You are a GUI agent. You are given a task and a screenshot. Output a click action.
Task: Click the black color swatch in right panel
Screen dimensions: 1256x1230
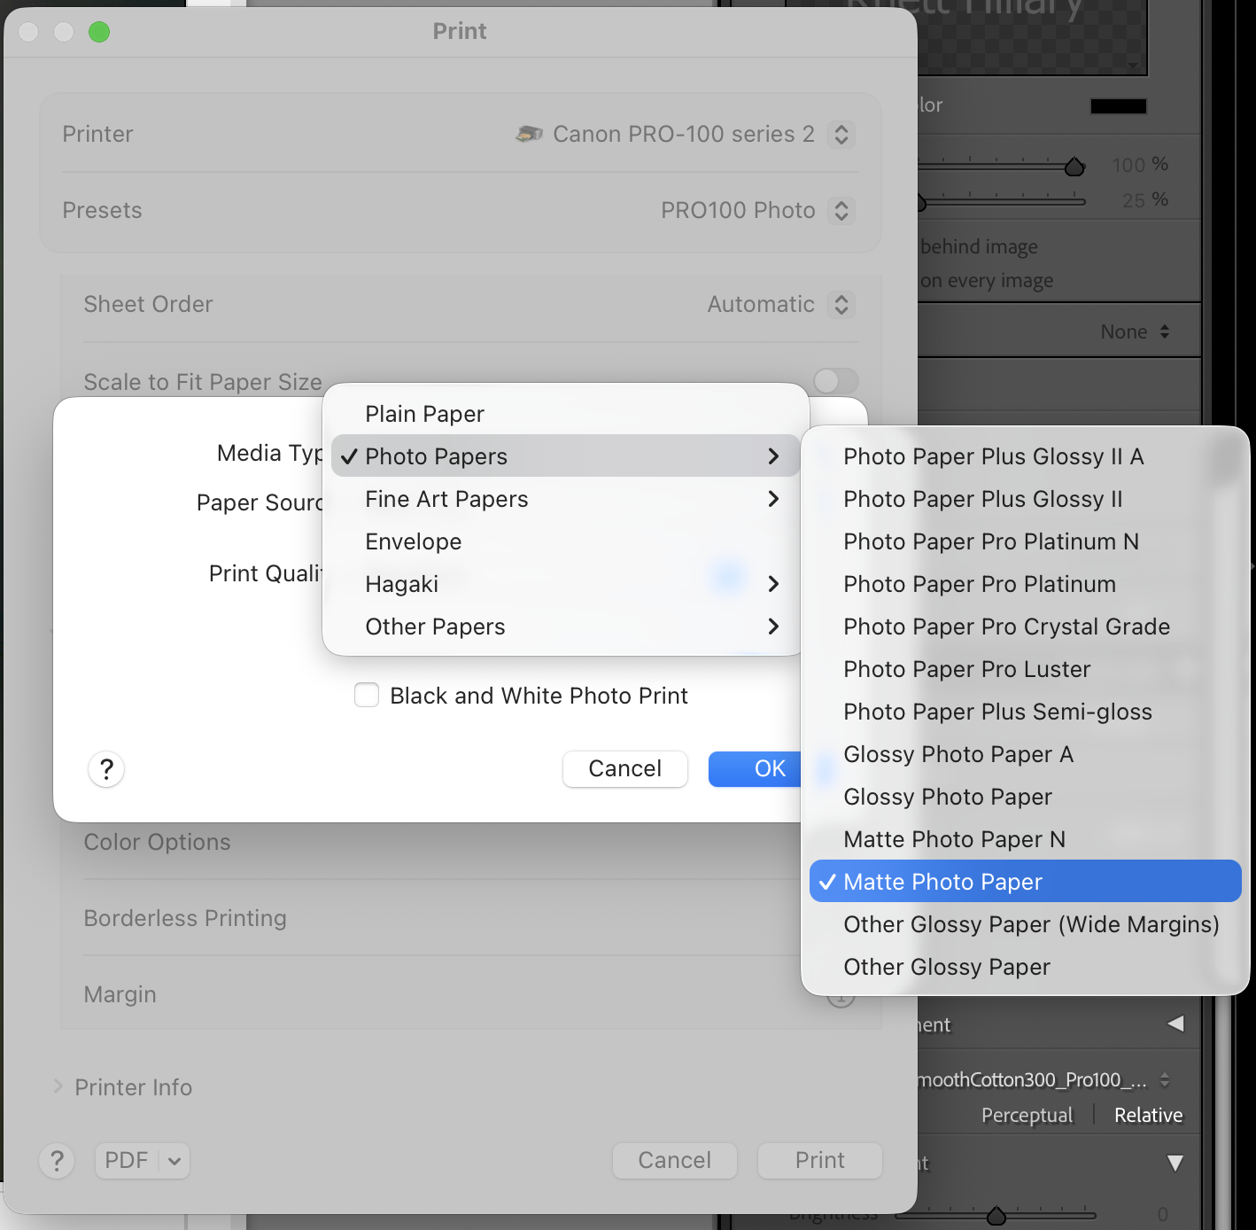pos(1118,106)
